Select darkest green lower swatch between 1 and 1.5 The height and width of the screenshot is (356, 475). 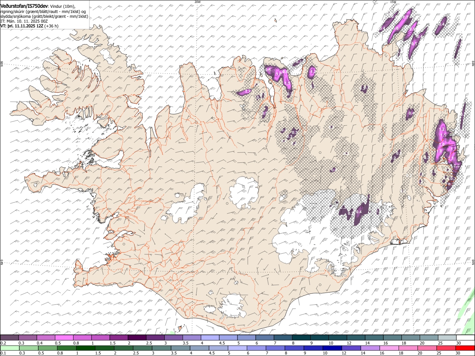click(x=85, y=348)
